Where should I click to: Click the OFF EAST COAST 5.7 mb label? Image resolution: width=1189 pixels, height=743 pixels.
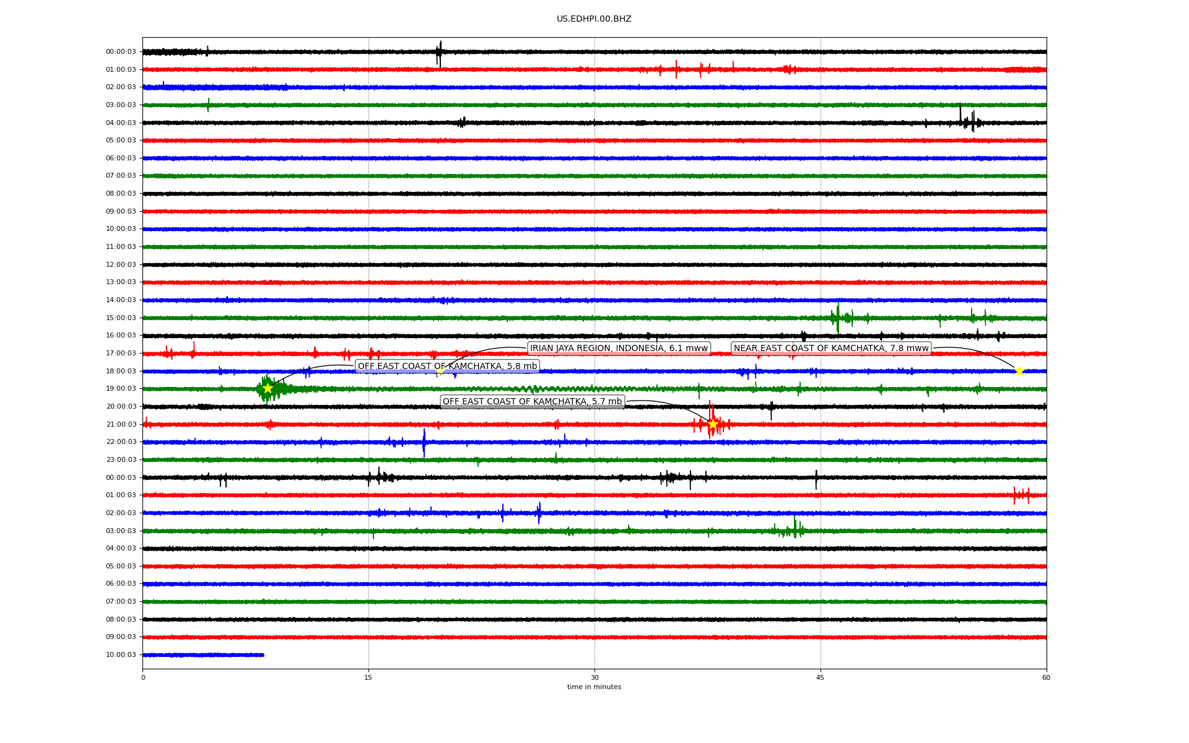[532, 401]
